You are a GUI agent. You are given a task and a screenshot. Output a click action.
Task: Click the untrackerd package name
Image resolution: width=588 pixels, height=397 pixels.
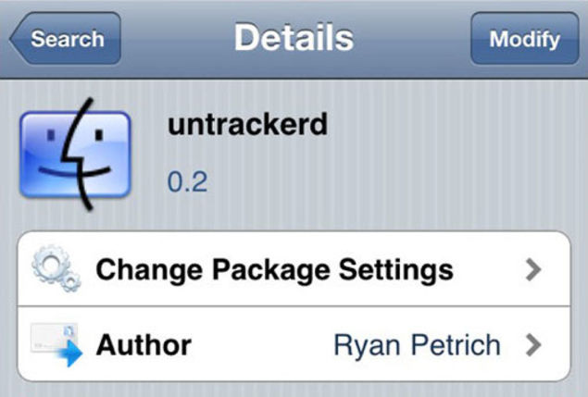[x=247, y=124]
